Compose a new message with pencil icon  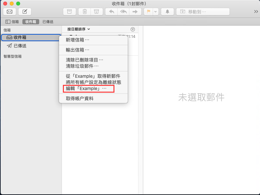click(25, 12)
